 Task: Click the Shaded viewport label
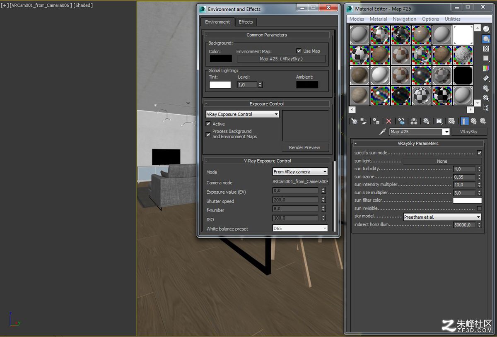tap(83, 5)
